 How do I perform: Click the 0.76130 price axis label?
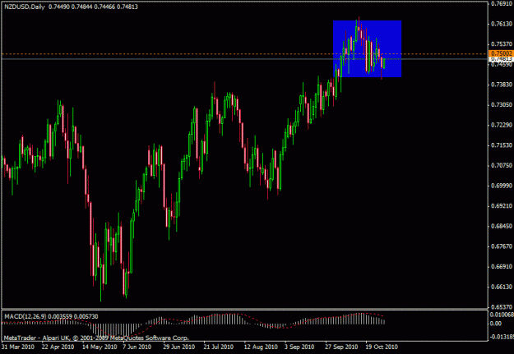point(502,24)
